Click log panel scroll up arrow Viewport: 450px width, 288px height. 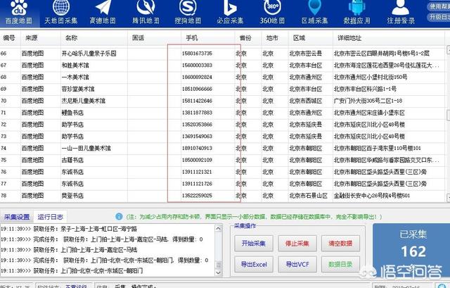point(218,229)
